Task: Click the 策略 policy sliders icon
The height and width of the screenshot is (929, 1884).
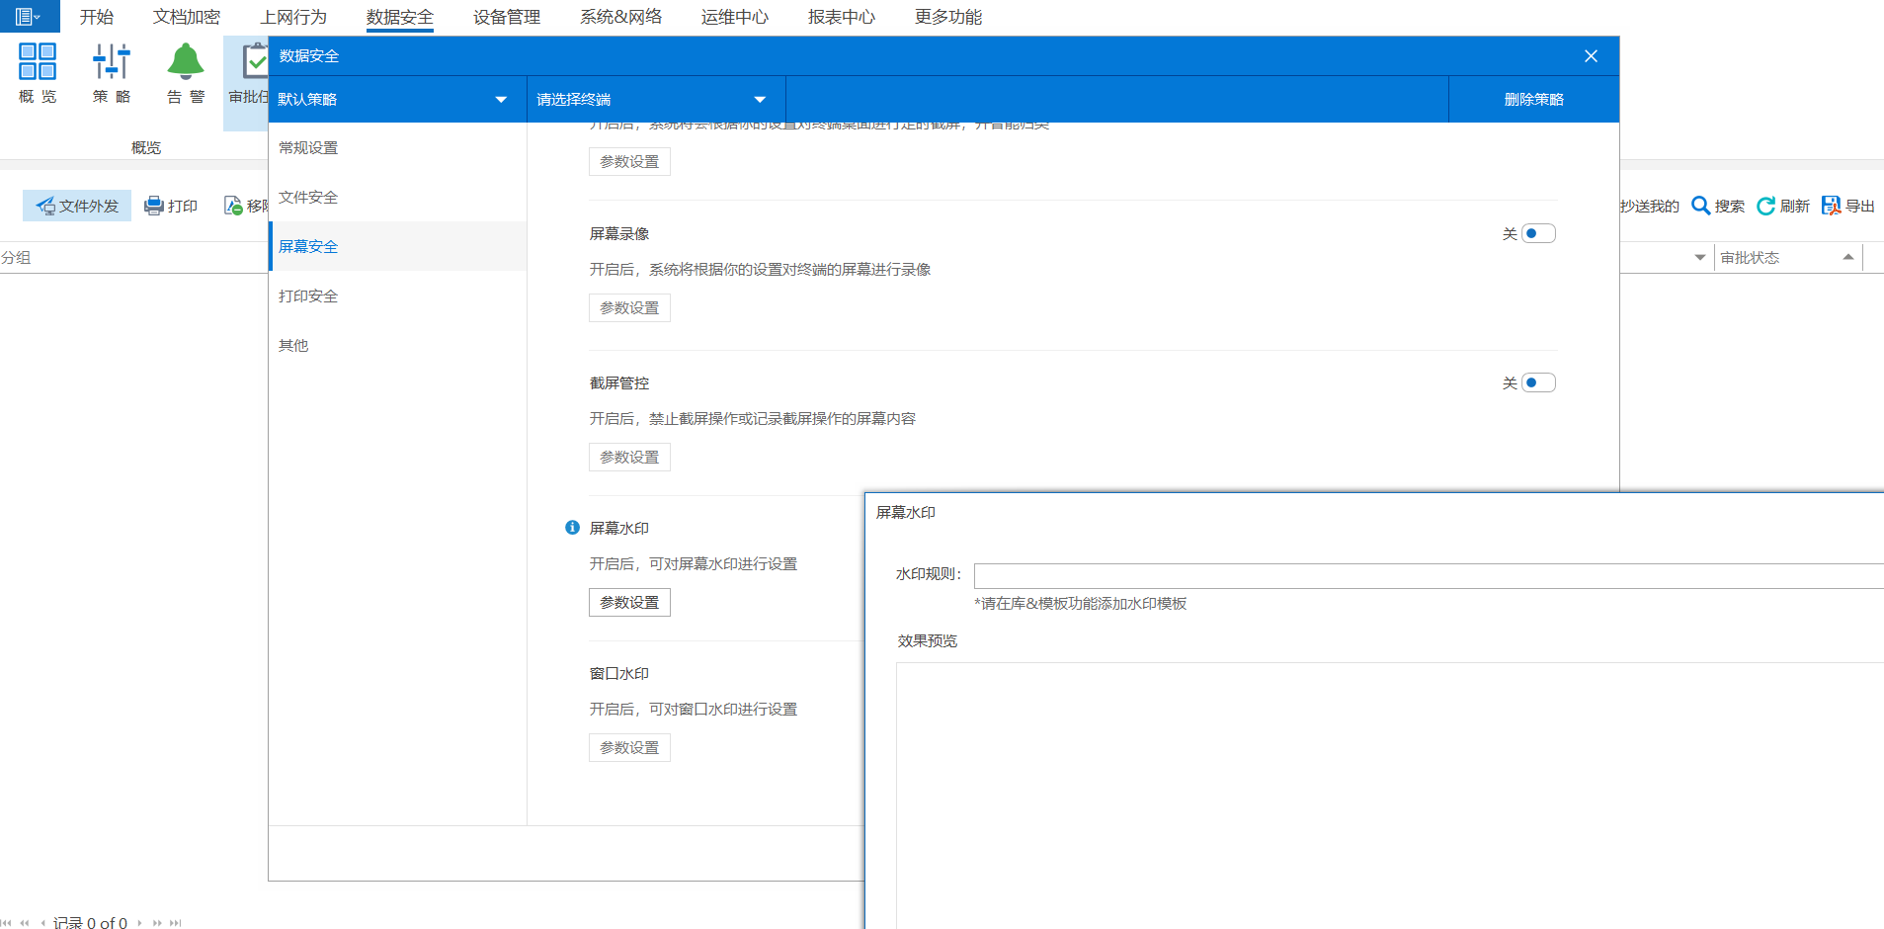Action: coord(111,61)
